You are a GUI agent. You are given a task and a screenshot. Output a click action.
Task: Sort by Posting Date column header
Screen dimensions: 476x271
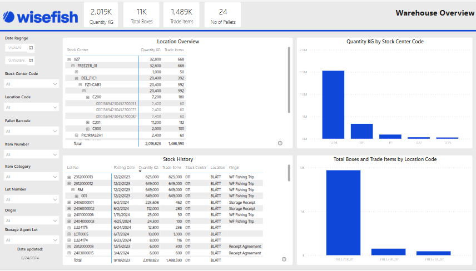pos(123,167)
